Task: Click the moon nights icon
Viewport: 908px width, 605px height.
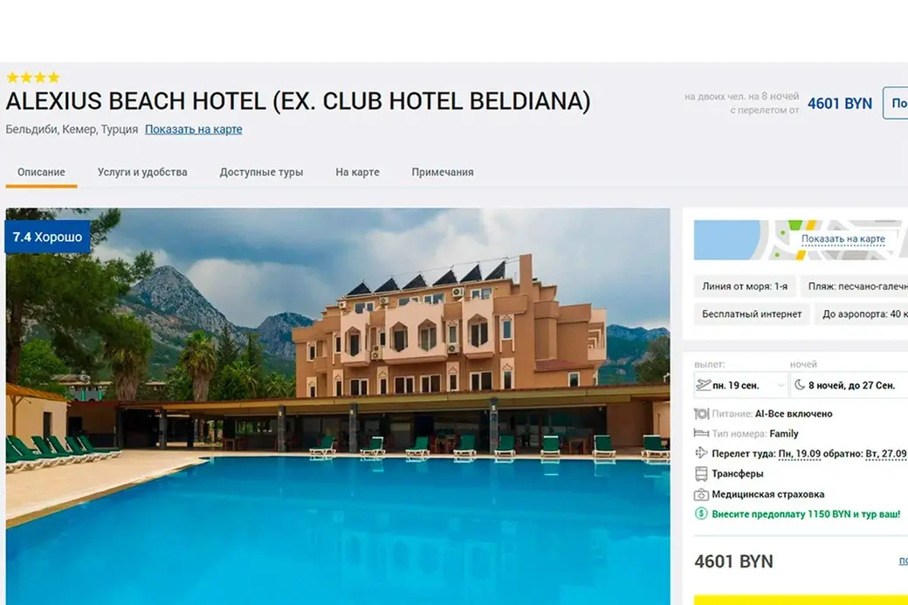Action: tap(800, 385)
